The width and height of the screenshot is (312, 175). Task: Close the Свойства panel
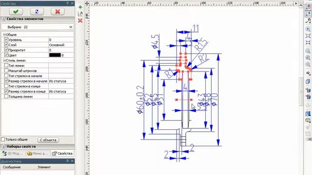pyautogui.click(x=72, y=3)
